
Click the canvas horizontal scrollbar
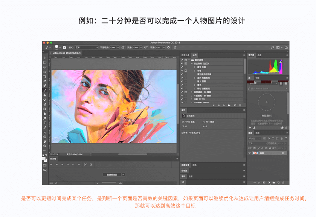pos(133,154)
